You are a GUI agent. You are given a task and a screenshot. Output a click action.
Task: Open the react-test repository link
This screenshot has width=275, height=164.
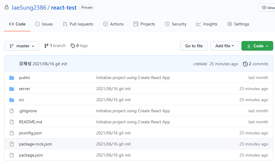pyautogui.click(x=64, y=7)
